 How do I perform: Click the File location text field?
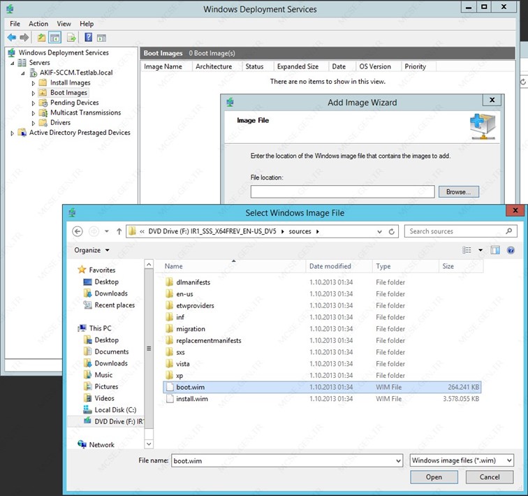tap(342, 192)
